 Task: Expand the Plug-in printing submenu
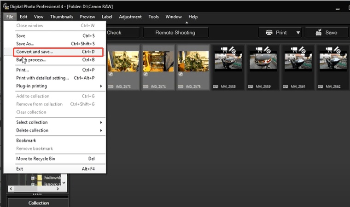(101, 86)
